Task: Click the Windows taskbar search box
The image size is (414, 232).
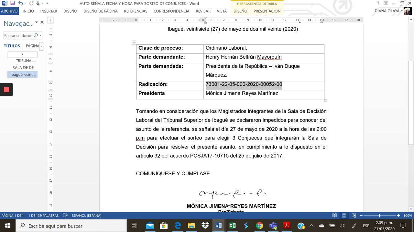Action: click(71, 226)
